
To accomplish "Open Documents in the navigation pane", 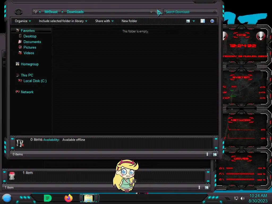I will (x=32, y=42).
